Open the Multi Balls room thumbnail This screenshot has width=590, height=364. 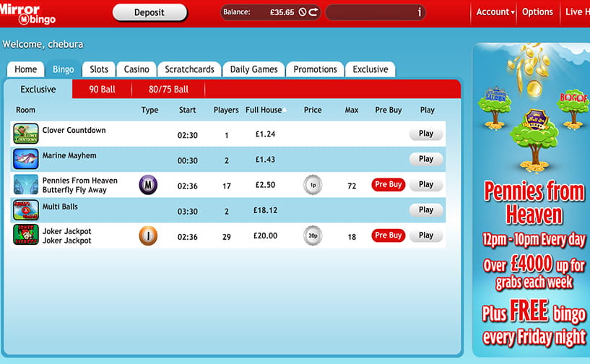coord(26,209)
